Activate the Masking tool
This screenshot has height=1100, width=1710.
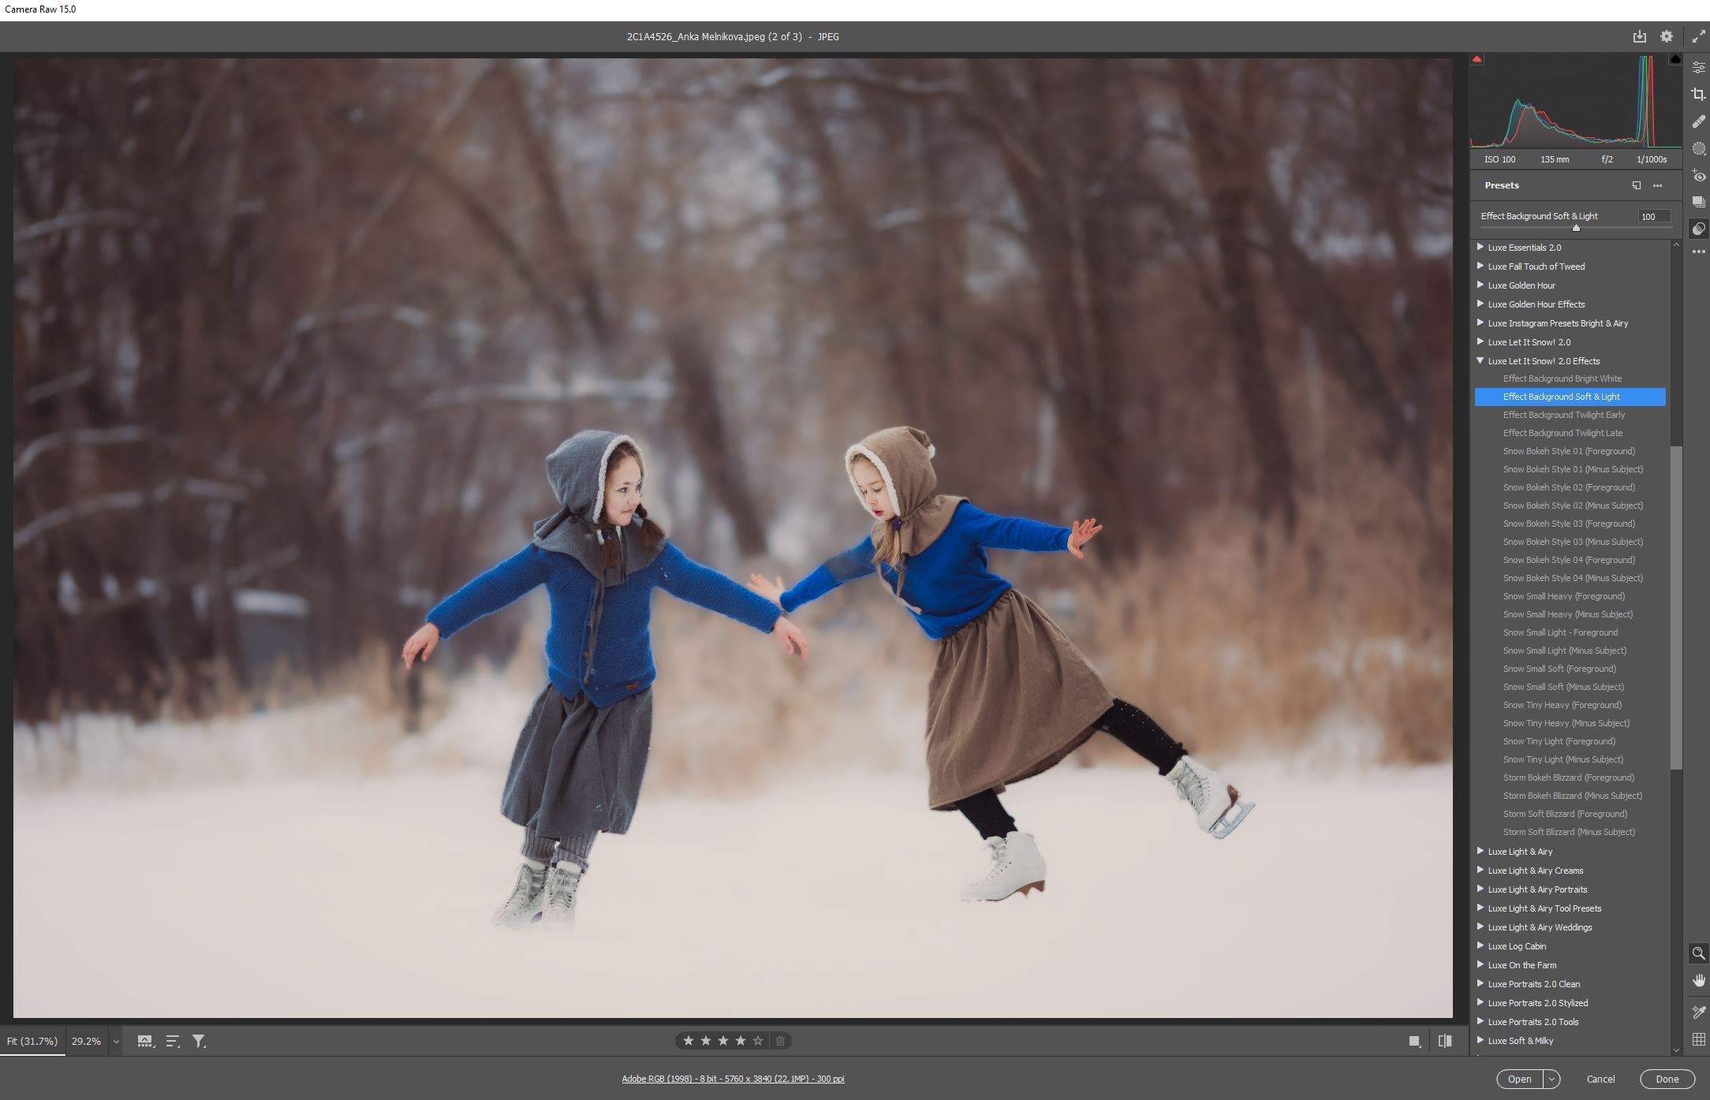coord(1700,148)
